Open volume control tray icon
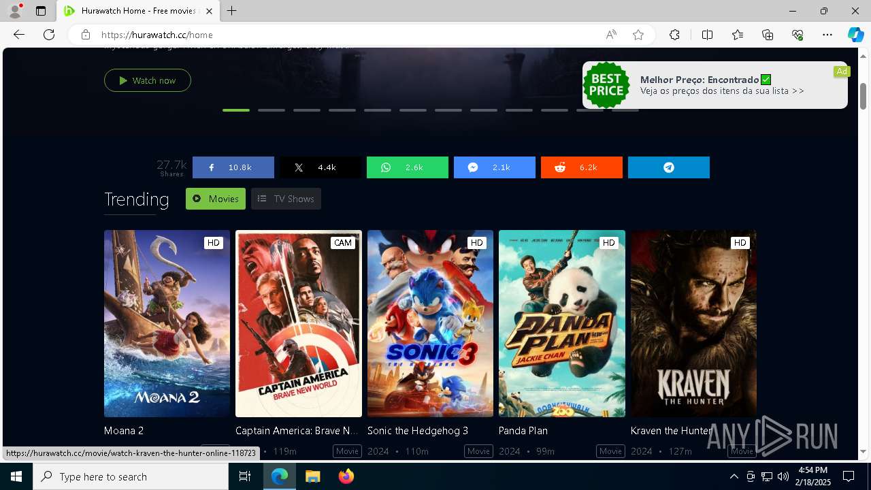Screen dimensions: 871x490 [783, 476]
